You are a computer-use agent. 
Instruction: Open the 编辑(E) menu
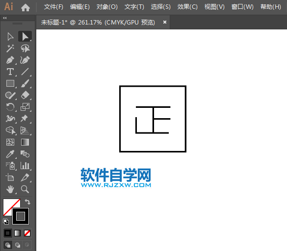point(80,7)
